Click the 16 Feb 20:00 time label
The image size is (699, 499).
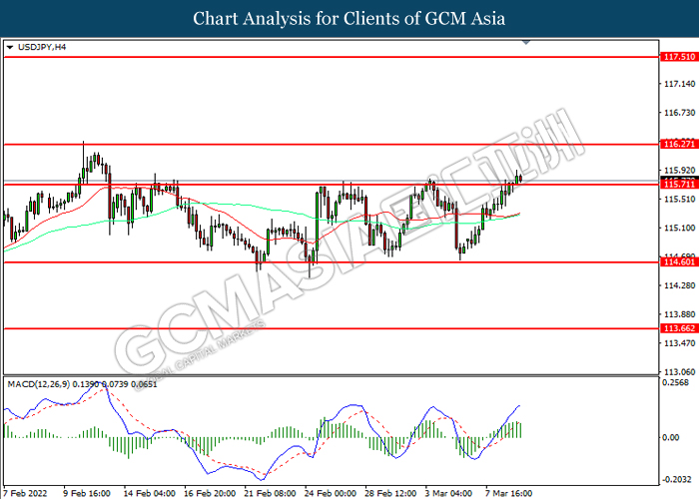coord(210,494)
